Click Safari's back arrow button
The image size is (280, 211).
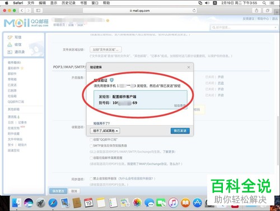tap(22, 11)
